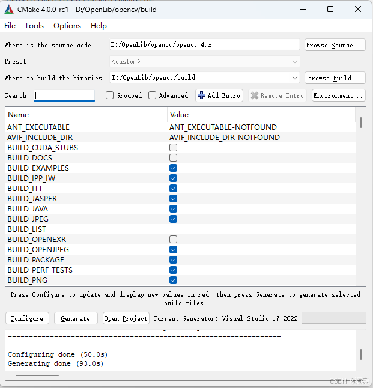Uncheck the BUILD_PERF_TESTS checkbox
Screen dimensions: 373x388
173,270
